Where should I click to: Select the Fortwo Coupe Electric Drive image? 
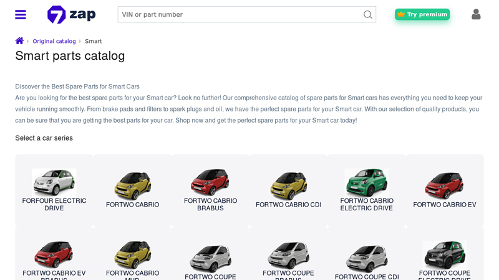[x=444, y=255]
